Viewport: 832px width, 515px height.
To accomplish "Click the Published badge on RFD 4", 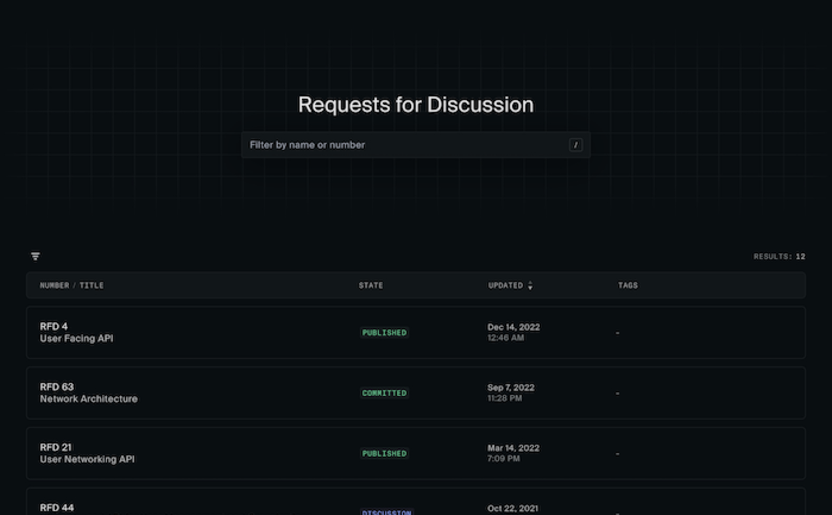I will tap(384, 333).
